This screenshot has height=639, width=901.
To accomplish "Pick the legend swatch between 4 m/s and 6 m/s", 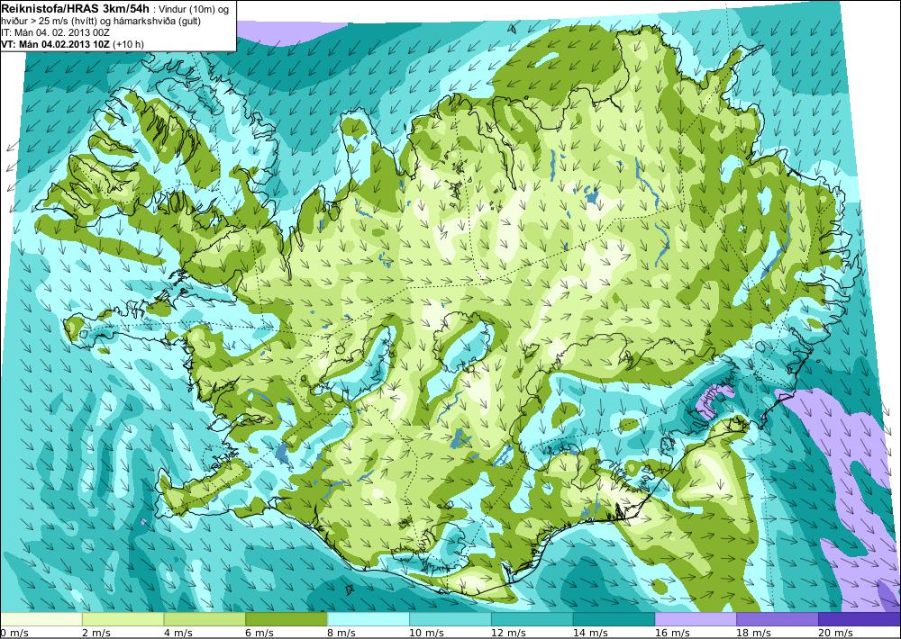I will click(205, 619).
